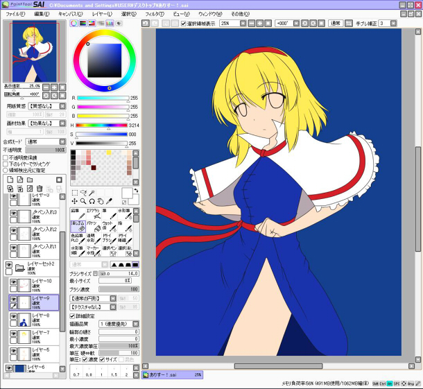Switch to ありす！.sai document tab

pos(173,374)
